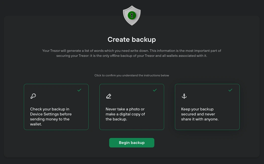Click description line starting 'Your Trezor will generate'
The width and height of the screenshot is (264, 164).
point(132,51)
